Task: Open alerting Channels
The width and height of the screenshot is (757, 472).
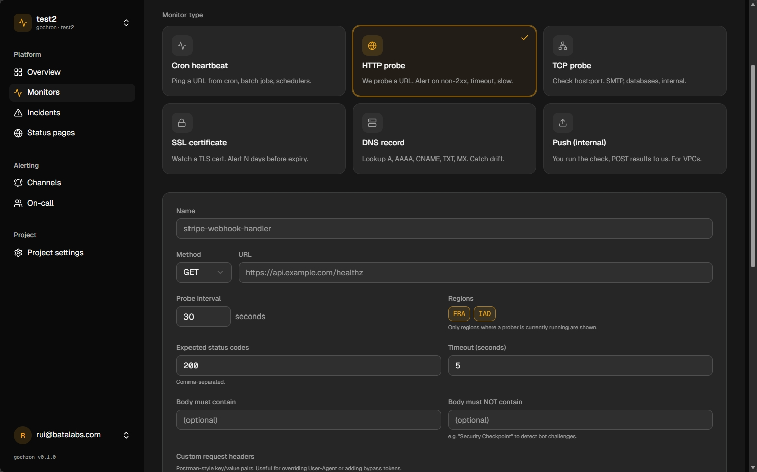Action: tap(72, 183)
